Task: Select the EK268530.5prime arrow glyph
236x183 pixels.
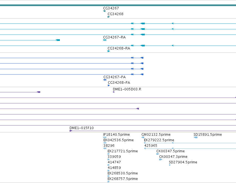Action: click(x=108, y=176)
